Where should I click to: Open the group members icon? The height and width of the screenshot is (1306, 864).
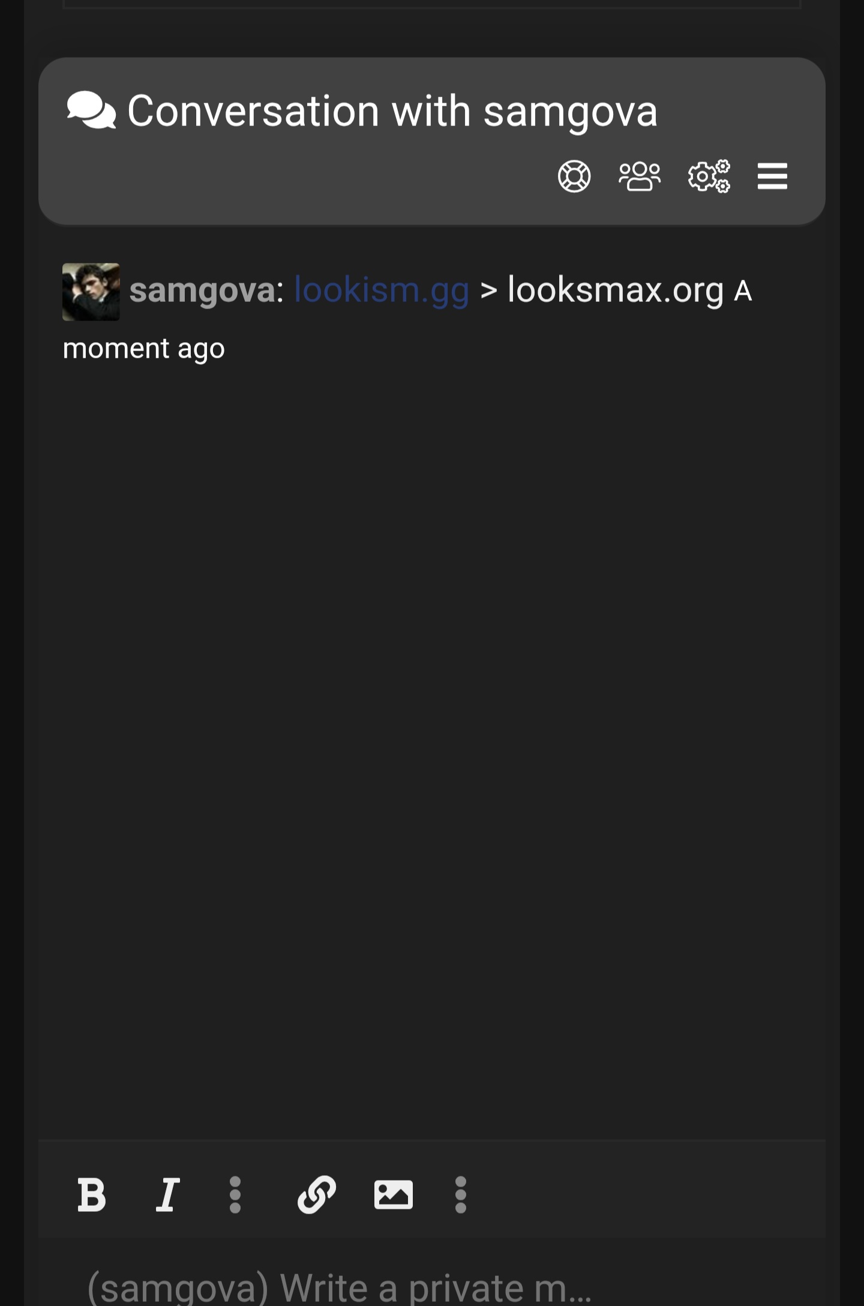pyautogui.click(x=640, y=176)
